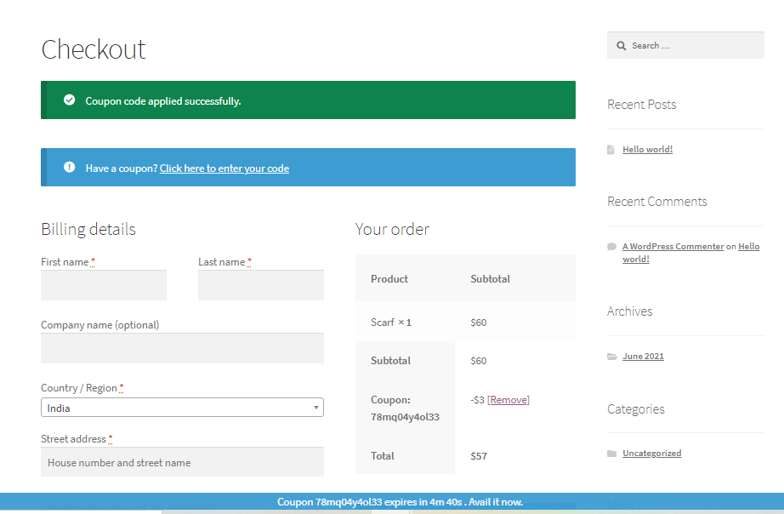Click the Checkout page heading
Image resolution: width=784 pixels, height=514 pixels.
[94, 49]
